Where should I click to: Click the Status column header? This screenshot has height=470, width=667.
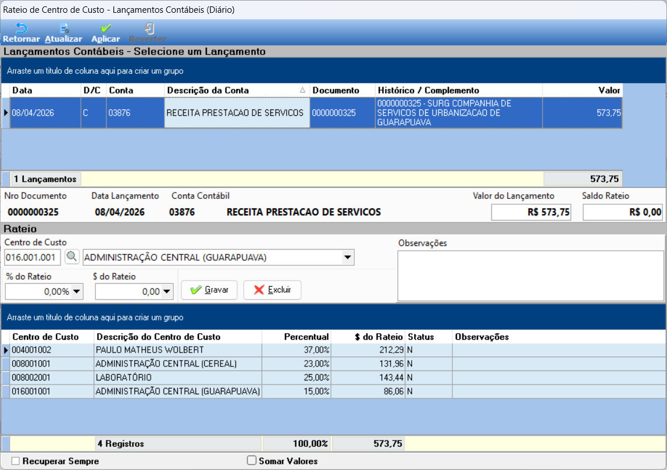(x=429, y=337)
